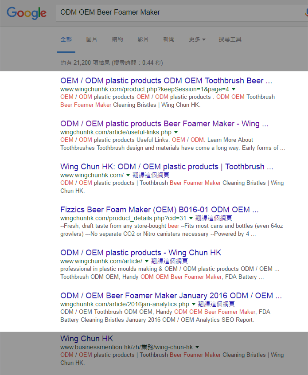Click snippet starting '--Fresh, draft taste from any store-bought'
Screen dimensions: 308x375
pos(172,230)
